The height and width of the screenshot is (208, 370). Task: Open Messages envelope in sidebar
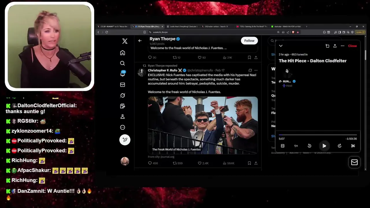(123, 85)
